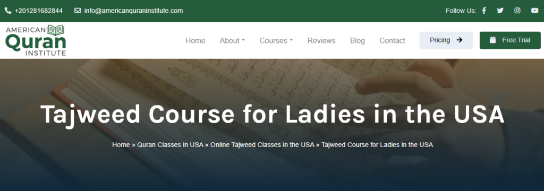This screenshot has width=544, height=191.
Task: Open the Twitter social icon
Action: pos(500,11)
